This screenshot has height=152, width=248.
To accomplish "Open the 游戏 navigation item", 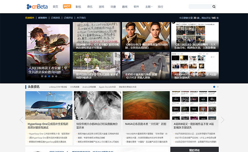I will (x=101, y=7).
